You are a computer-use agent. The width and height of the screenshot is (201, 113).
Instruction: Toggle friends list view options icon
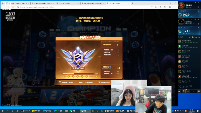pyautogui.click(x=196, y=37)
